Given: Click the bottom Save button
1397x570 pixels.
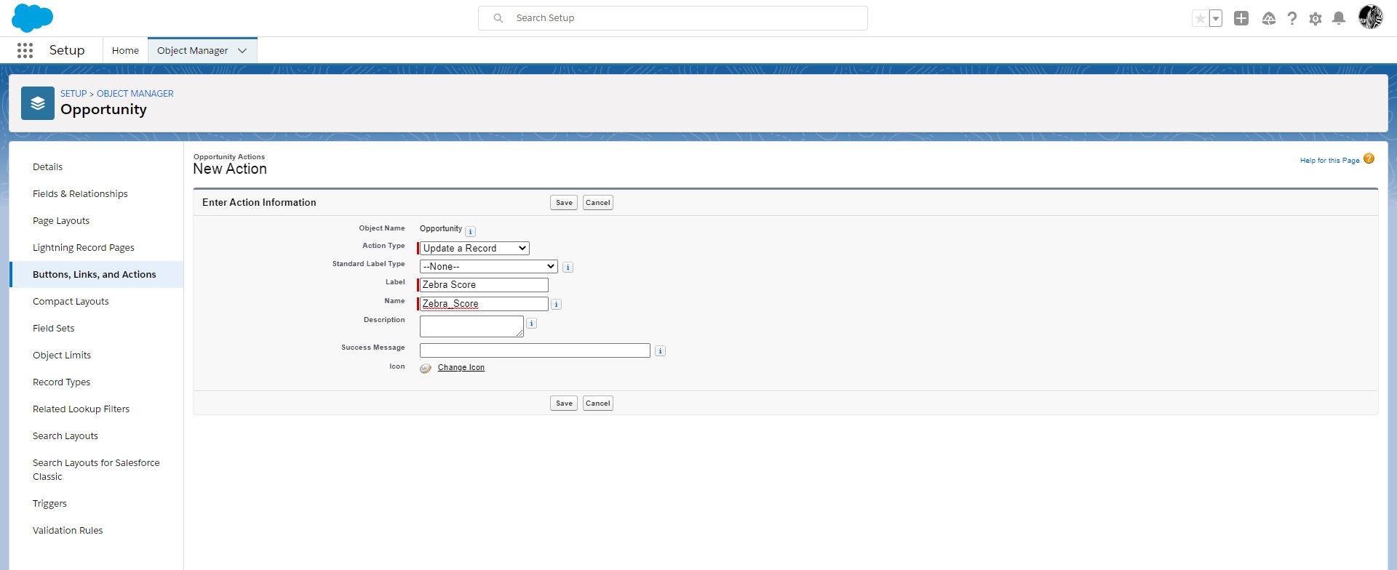Looking at the screenshot, I should pyautogui.click(x=564, y=404).
